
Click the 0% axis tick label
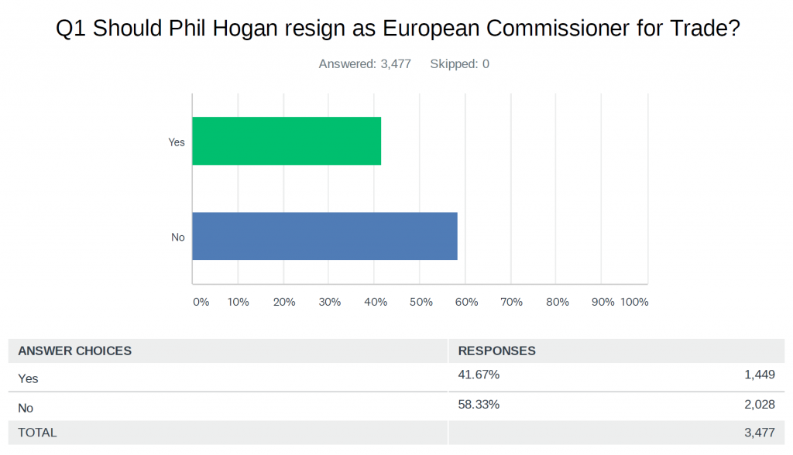click(x=201, y=302)
